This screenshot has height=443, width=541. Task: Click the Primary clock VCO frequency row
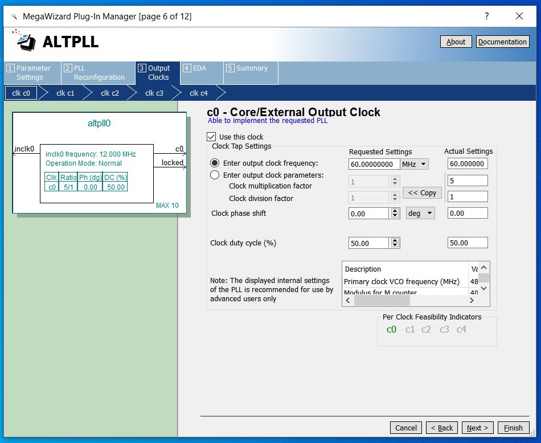[411, 281]
